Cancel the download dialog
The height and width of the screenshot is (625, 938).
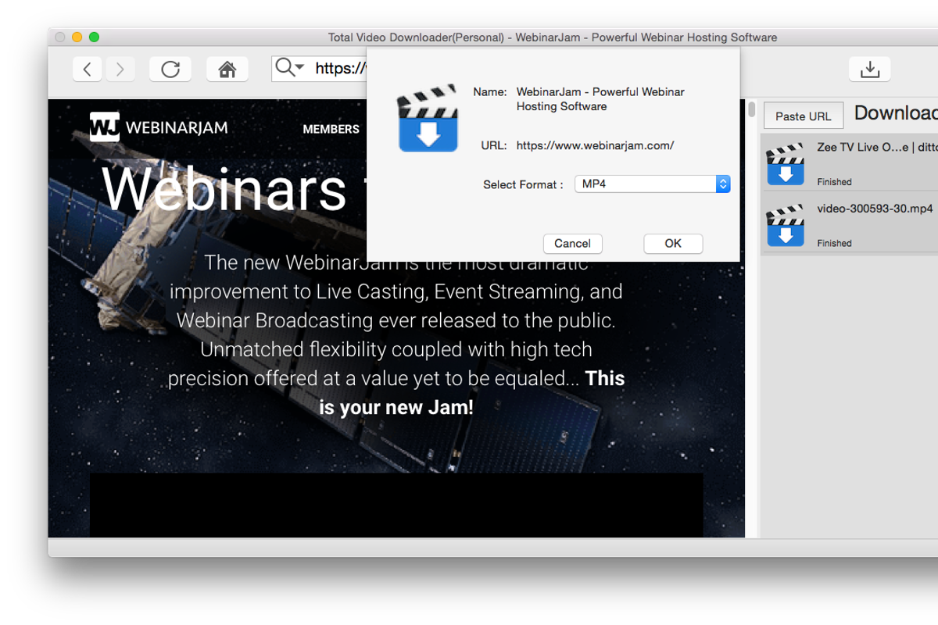(572, 244)
